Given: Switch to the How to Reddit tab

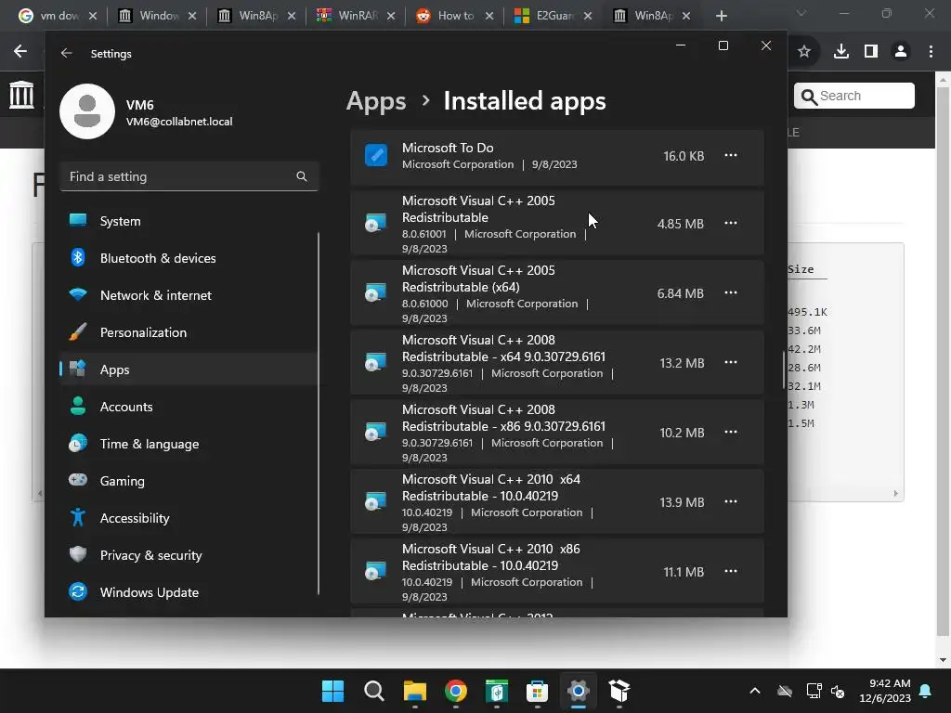Looking at the screenshot, I should [x=455, y=16].
